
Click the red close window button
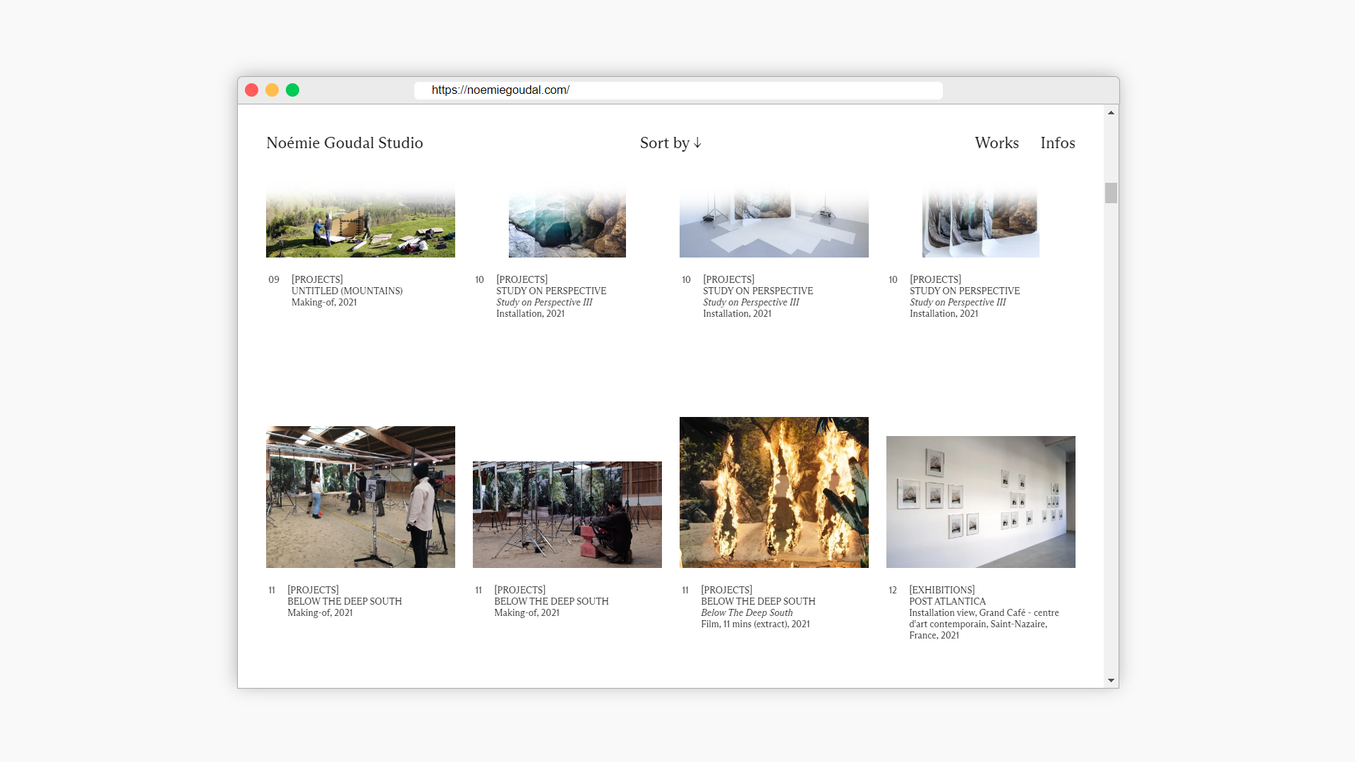251,90
